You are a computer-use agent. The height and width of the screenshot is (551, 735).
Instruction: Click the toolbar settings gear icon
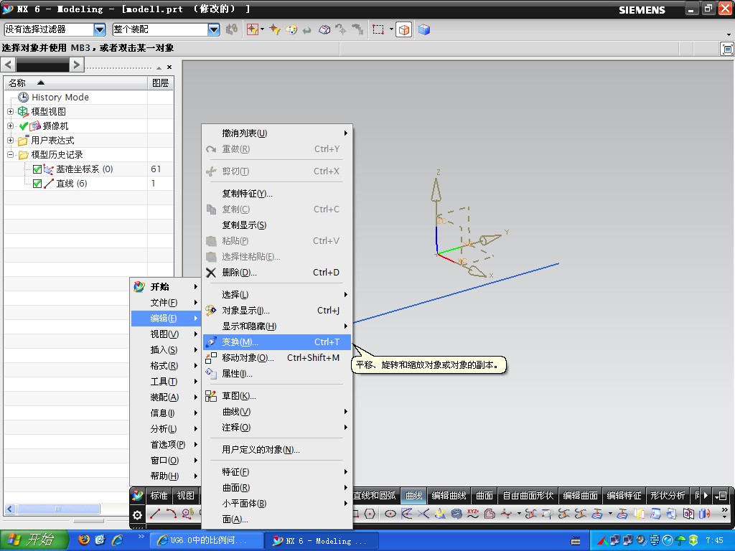tap(137, 515)
